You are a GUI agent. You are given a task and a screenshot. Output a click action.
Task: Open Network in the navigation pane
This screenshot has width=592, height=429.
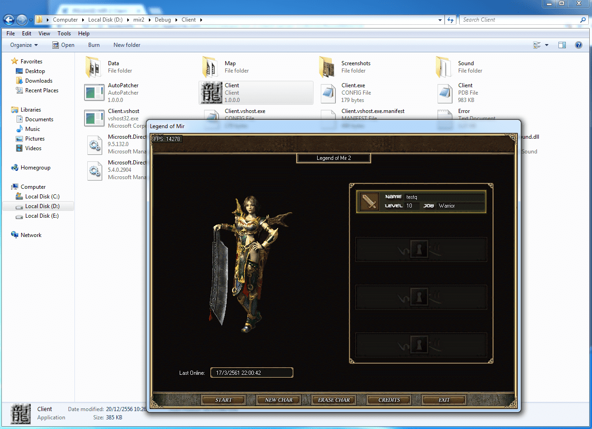[x=31, y=235]
